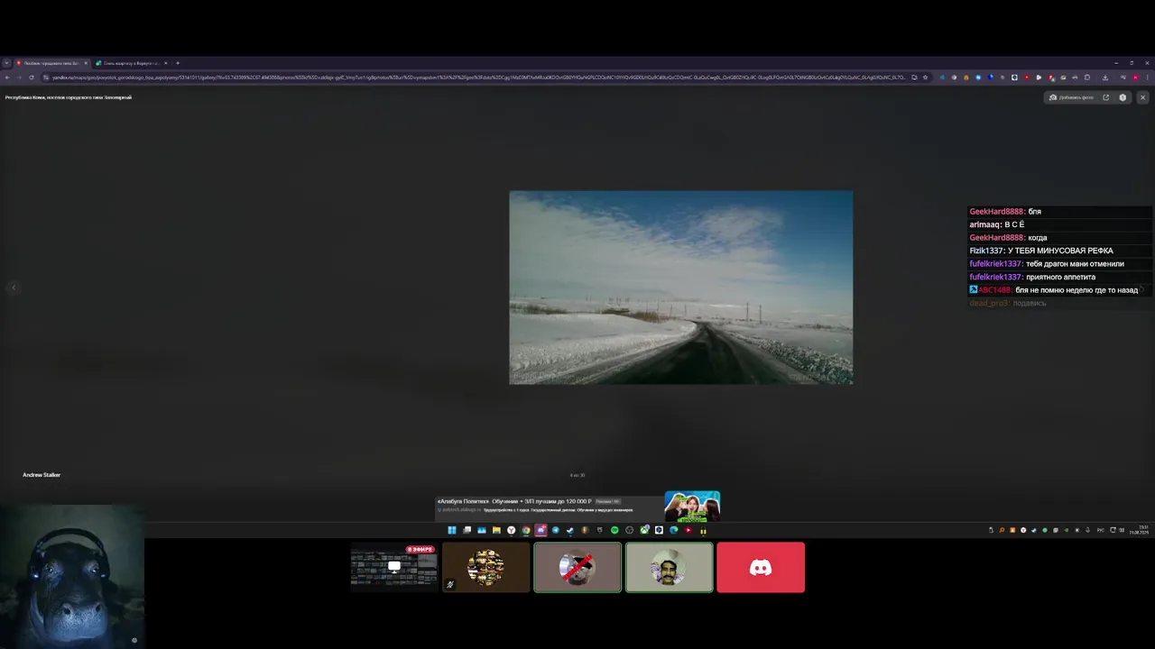
Task: Open the author name Andrew Stalker
Action: (42, 475)
